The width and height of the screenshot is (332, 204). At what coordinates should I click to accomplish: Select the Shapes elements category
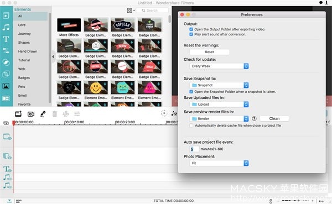click(x=24, y=43)
